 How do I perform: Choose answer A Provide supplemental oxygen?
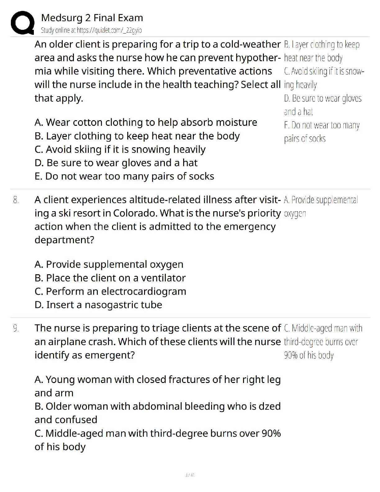(x=109, y=264)
